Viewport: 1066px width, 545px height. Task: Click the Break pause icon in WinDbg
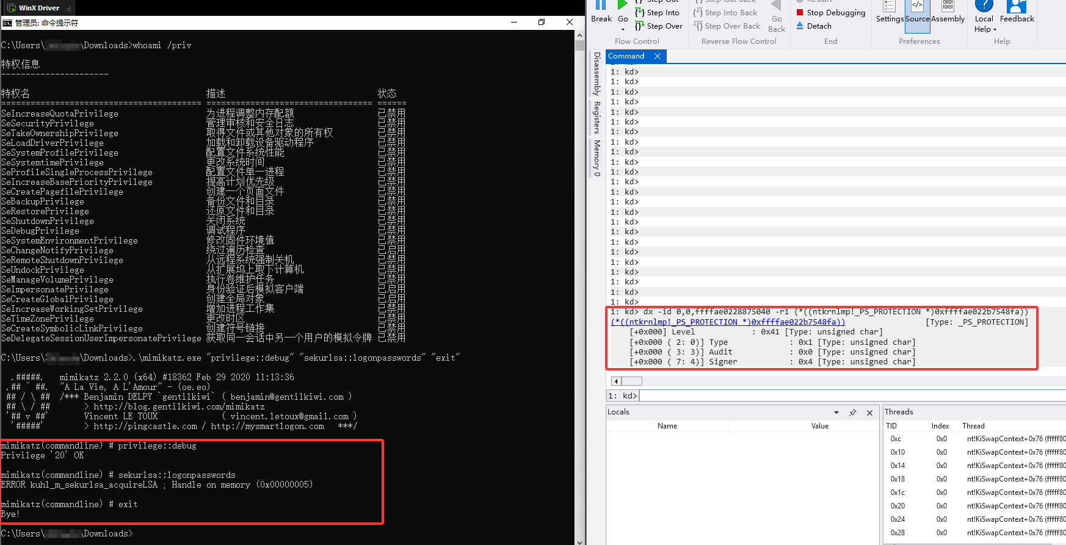tap(601, 5)
